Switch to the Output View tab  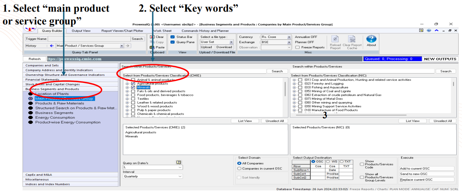click(x=81, y=31)
